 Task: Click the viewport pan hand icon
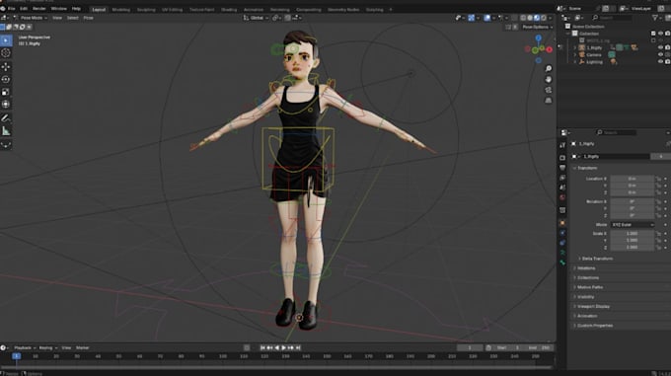click(x=549, y=80)
